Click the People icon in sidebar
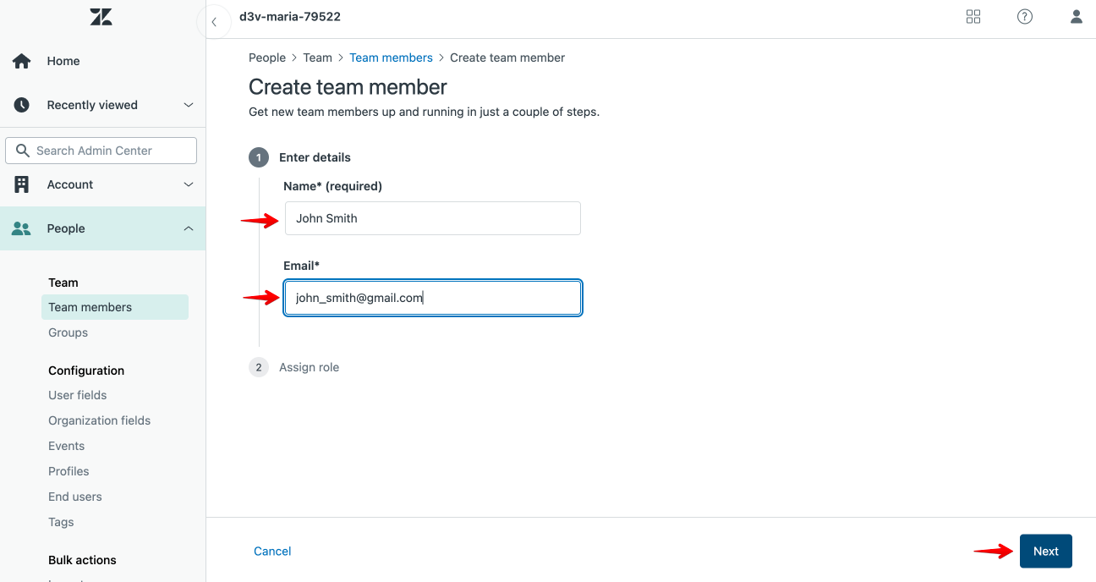The height and width of the screenshot is (582, 1096). pos(22,228)
